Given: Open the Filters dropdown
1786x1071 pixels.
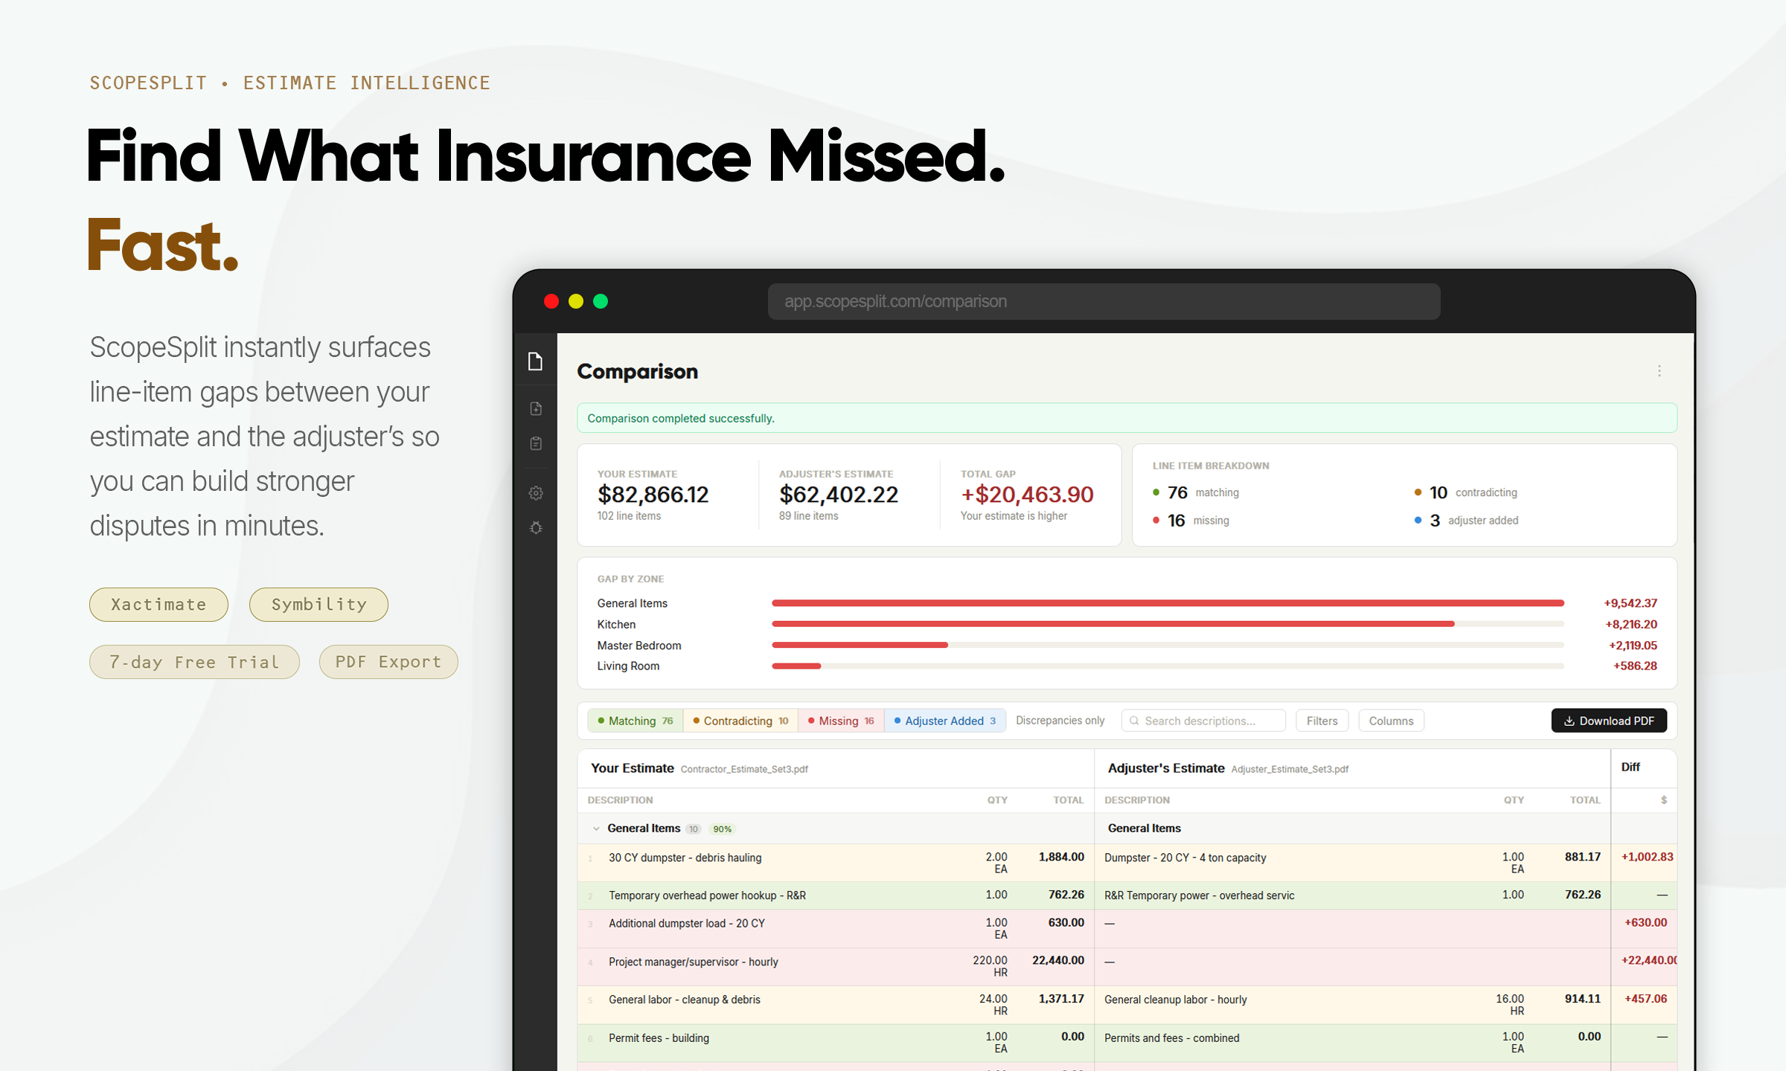Looking at the screenshot, I should (x=1322, y=721).
